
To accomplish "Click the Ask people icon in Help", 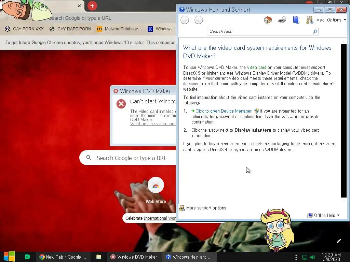I will click(310, 20).
